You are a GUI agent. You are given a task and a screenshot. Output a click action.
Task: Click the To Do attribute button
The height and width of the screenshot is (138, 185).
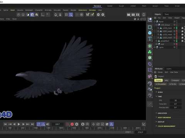point(173,84)
